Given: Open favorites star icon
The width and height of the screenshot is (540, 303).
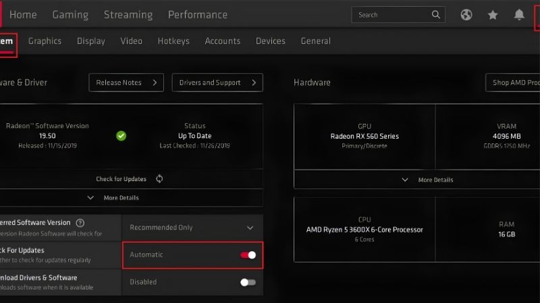Looking at the screenshot, I should pyautogui.click(x=493, y=15).
